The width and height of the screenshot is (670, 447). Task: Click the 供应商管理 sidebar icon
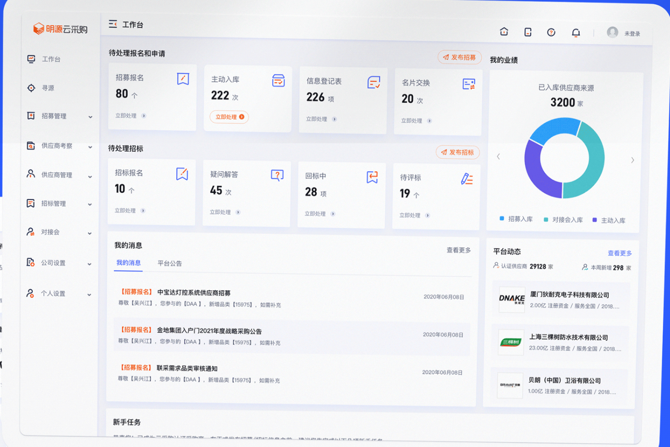[x=31, y=174]
